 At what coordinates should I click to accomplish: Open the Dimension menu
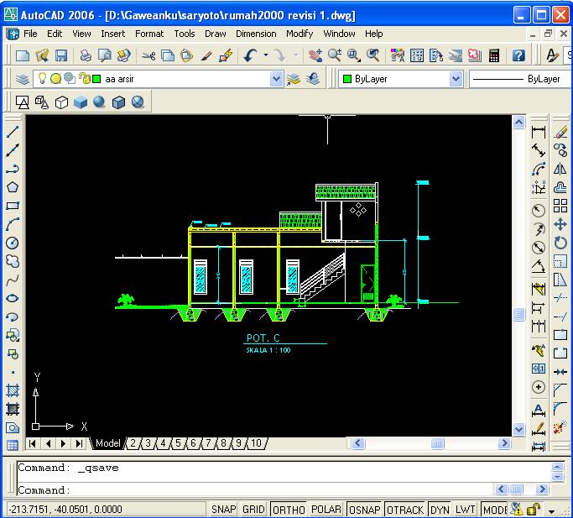click(x=256, y=34)
